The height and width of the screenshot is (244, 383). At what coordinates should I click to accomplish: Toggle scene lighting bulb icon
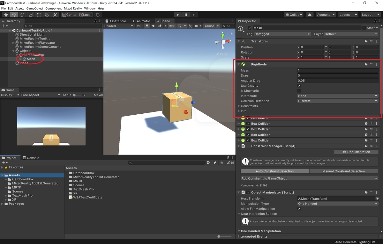click(x=147, y=26)
